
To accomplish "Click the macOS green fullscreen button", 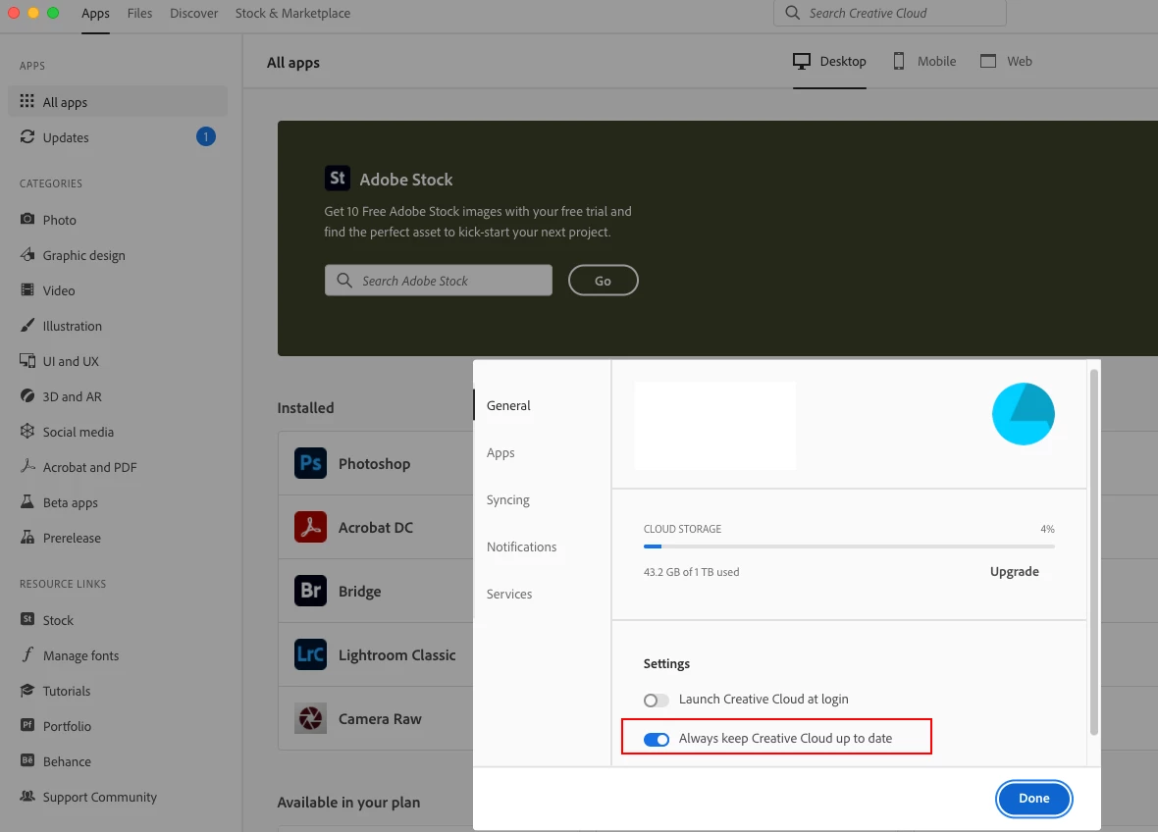I will 53,13.
